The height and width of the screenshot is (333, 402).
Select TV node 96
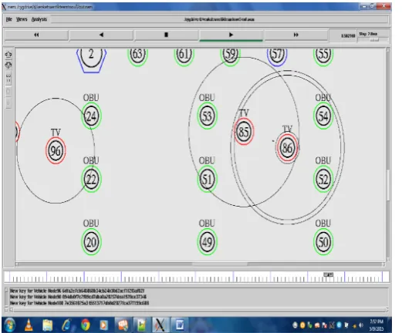pyautogui.click(x=56, y=151)
